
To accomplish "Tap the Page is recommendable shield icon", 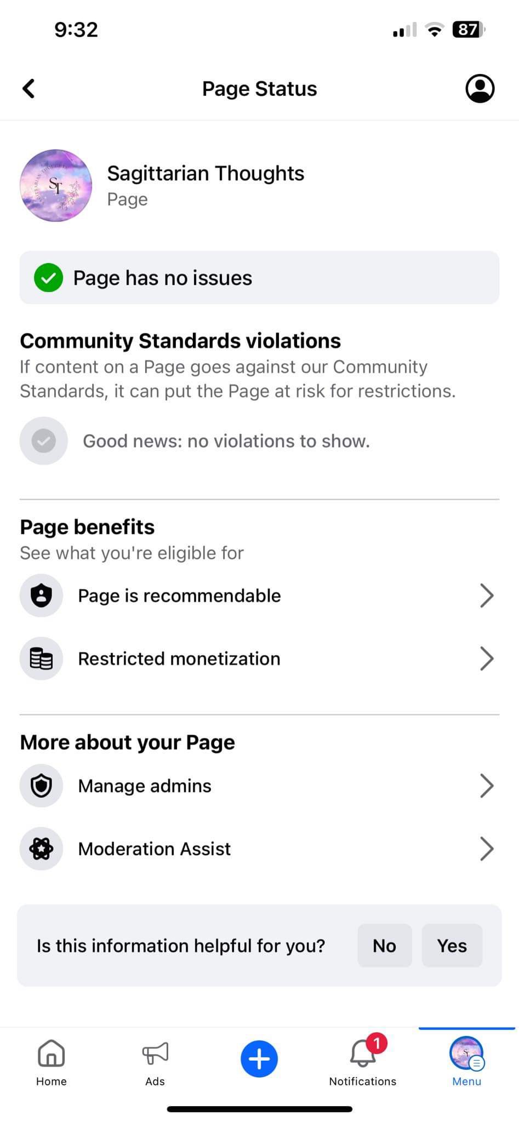I will (42, 596).
